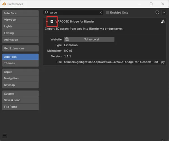Click the search magnifier icon
The image size is (169, 141).
[x=46, y=12]
